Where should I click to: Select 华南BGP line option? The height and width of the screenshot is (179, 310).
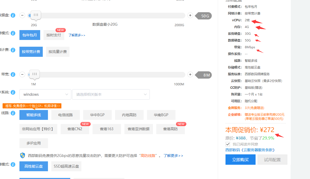(x=161, y=115)
